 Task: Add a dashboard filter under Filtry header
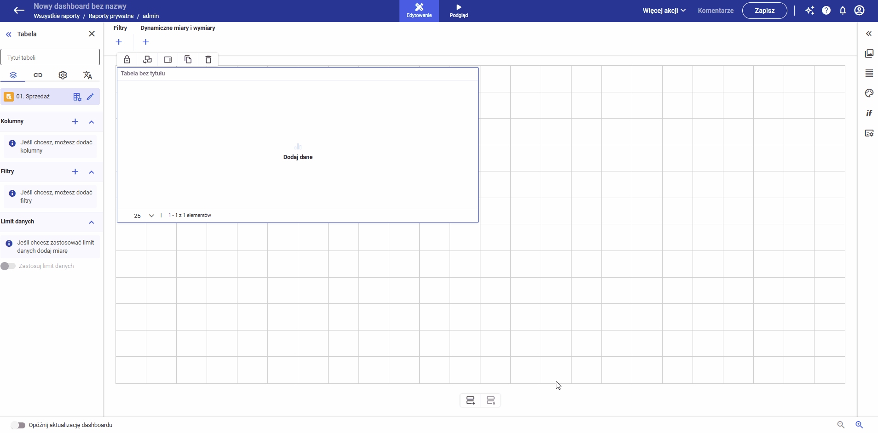(x=119, y=42)
